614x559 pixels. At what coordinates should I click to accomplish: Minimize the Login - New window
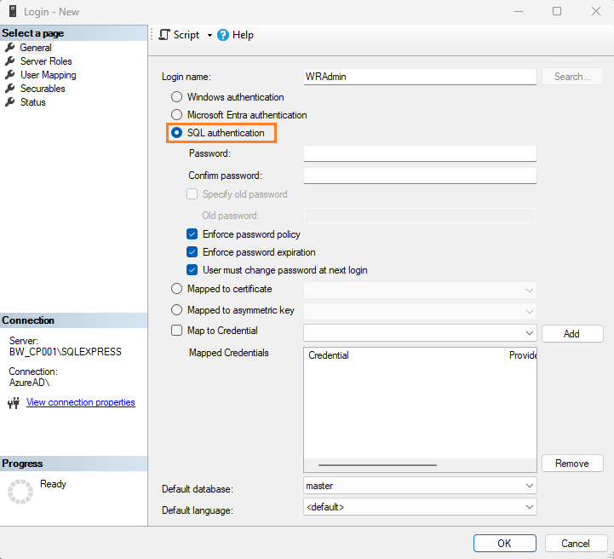tap(519, 11)
